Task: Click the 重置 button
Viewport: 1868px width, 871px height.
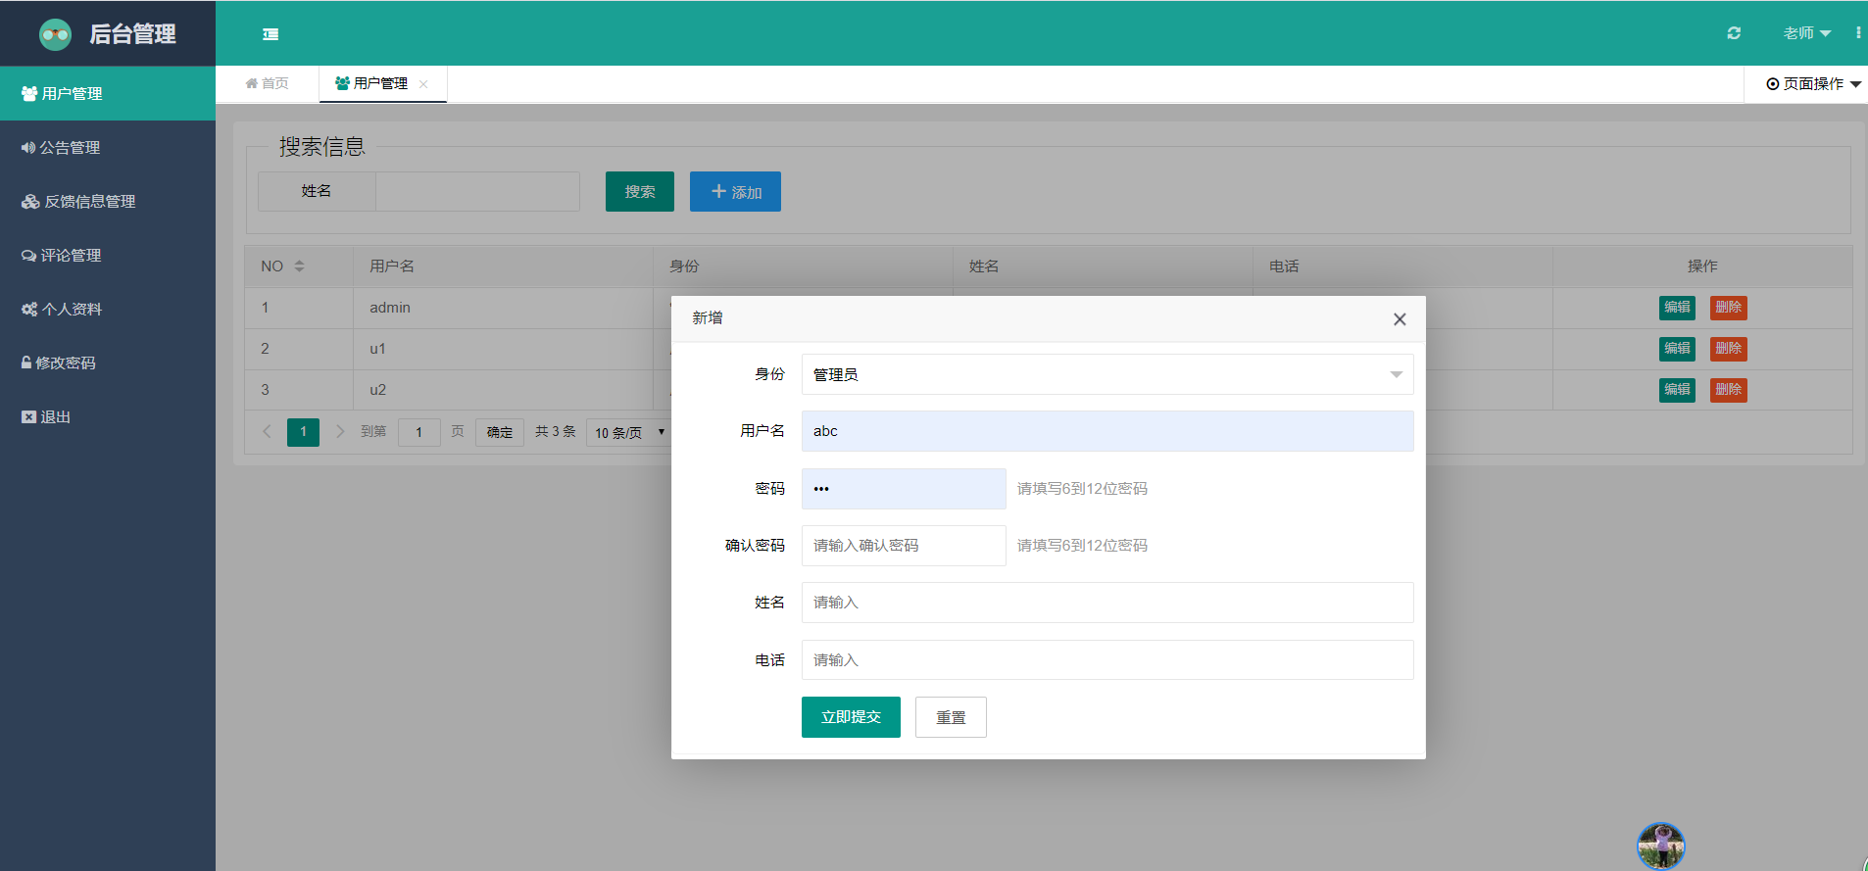Action: (951, 717)
